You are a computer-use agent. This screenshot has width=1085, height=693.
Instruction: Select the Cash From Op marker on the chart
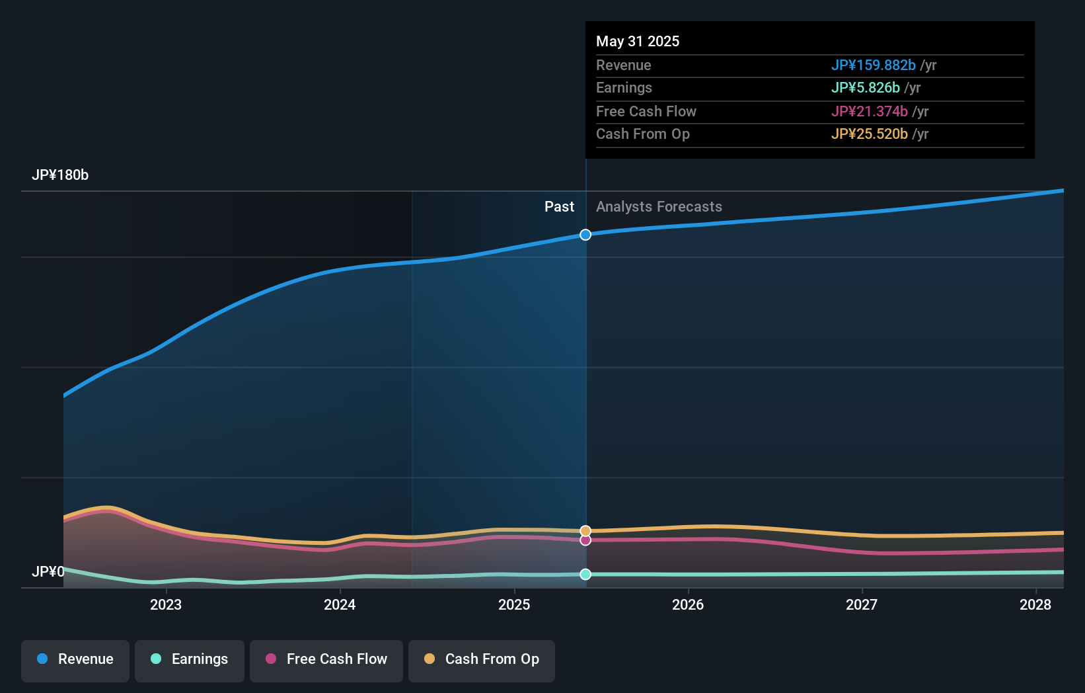tap(585, 530)
